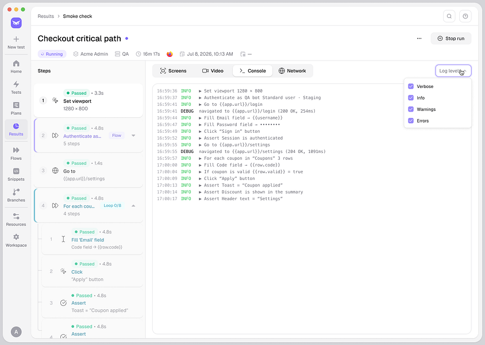Click the Flow badge on step 2
Viewport: 485px width, 345px height.
[x=117, y=136]
